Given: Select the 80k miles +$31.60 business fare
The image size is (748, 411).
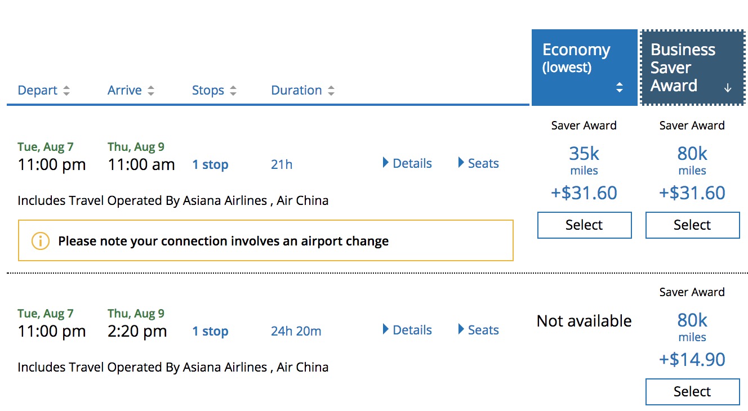Looking at the screenshot, I should 692,225.
